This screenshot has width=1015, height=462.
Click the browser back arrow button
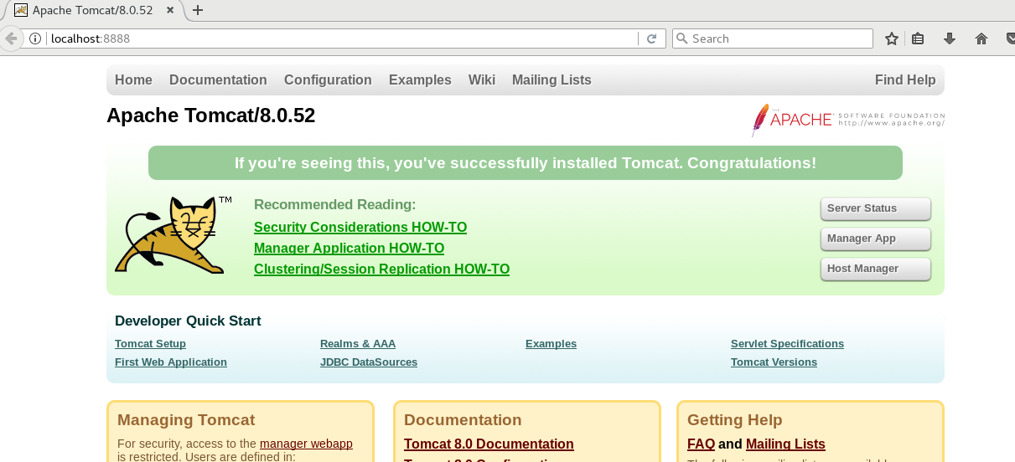coord(10,38)
